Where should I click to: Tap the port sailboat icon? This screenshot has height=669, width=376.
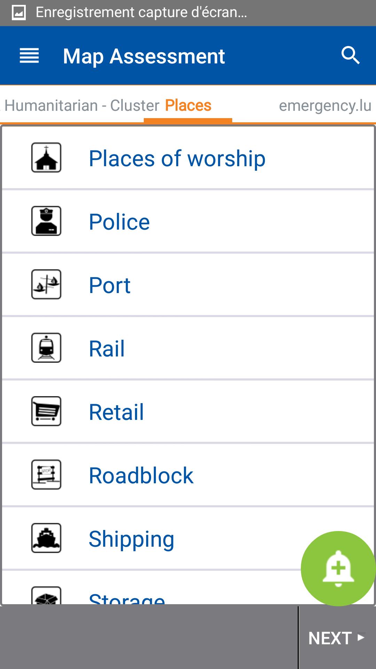click(46, 284)
